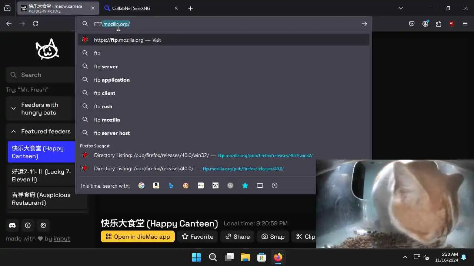Viewport: 474px width, 266px height.
Task: Search this time with SearXNG magnifier icon
Action: (230, 185)
